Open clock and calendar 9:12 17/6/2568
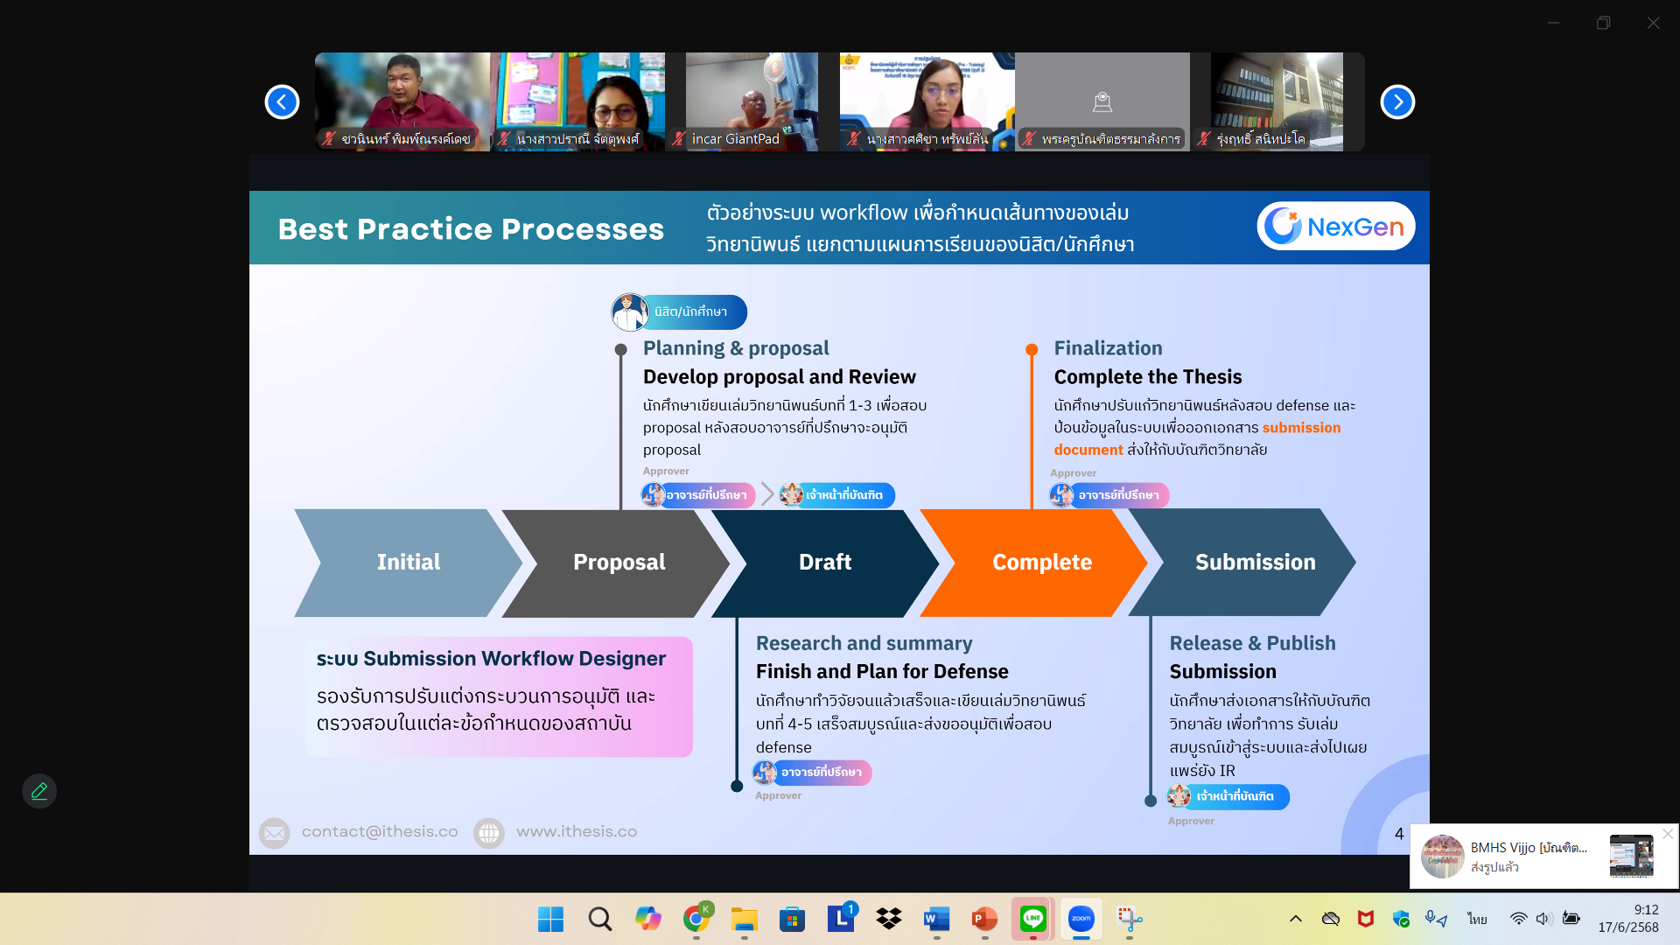 [1627, 919]
